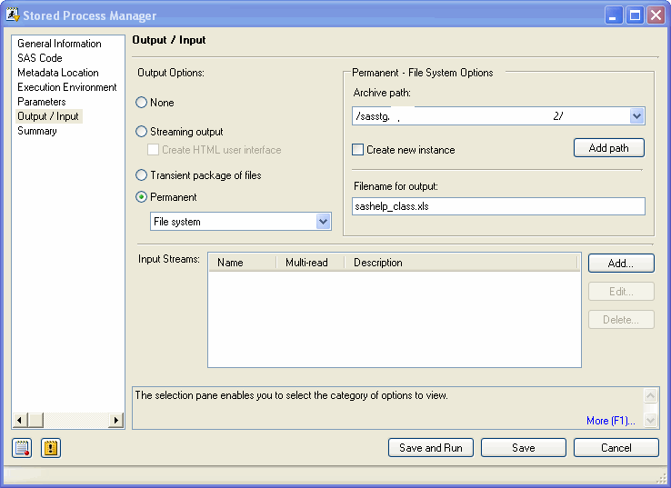The height and width of the screenshot is (488, 671).
Task: Open the Archive path dropdown
Action: [x=636, y=116]
